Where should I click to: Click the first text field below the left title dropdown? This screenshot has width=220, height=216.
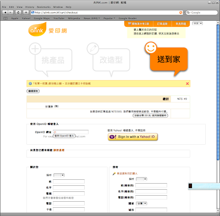point(69,181)
